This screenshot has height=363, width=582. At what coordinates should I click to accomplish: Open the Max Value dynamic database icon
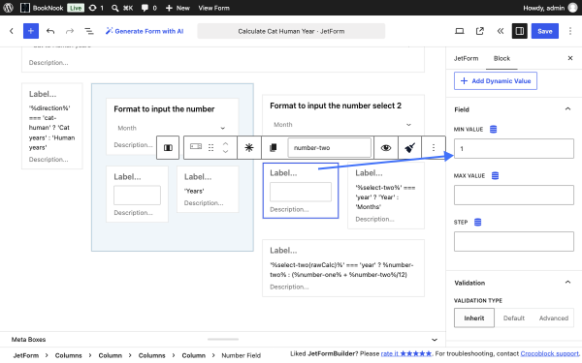tap(495, 175)
